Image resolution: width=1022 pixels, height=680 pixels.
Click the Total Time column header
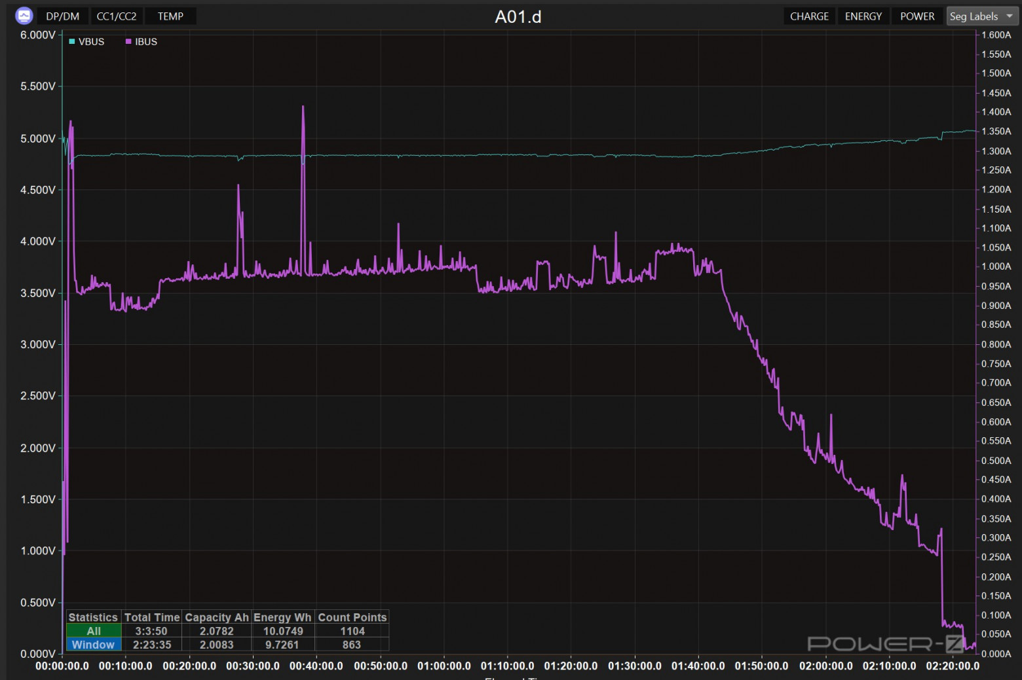pos(152,617)
